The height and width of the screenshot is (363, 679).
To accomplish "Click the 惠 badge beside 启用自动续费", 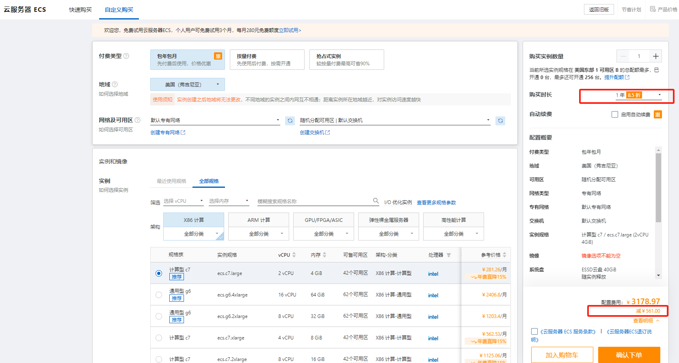I will (x=658, y=114).
